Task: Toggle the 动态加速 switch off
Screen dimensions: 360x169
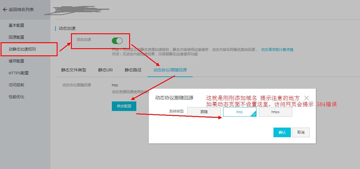Action: click(x=117, y=41)
